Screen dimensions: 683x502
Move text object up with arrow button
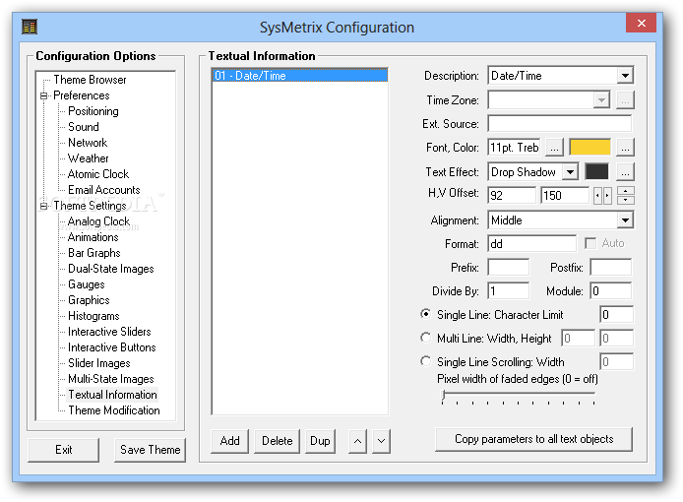(x=357, y=441)
